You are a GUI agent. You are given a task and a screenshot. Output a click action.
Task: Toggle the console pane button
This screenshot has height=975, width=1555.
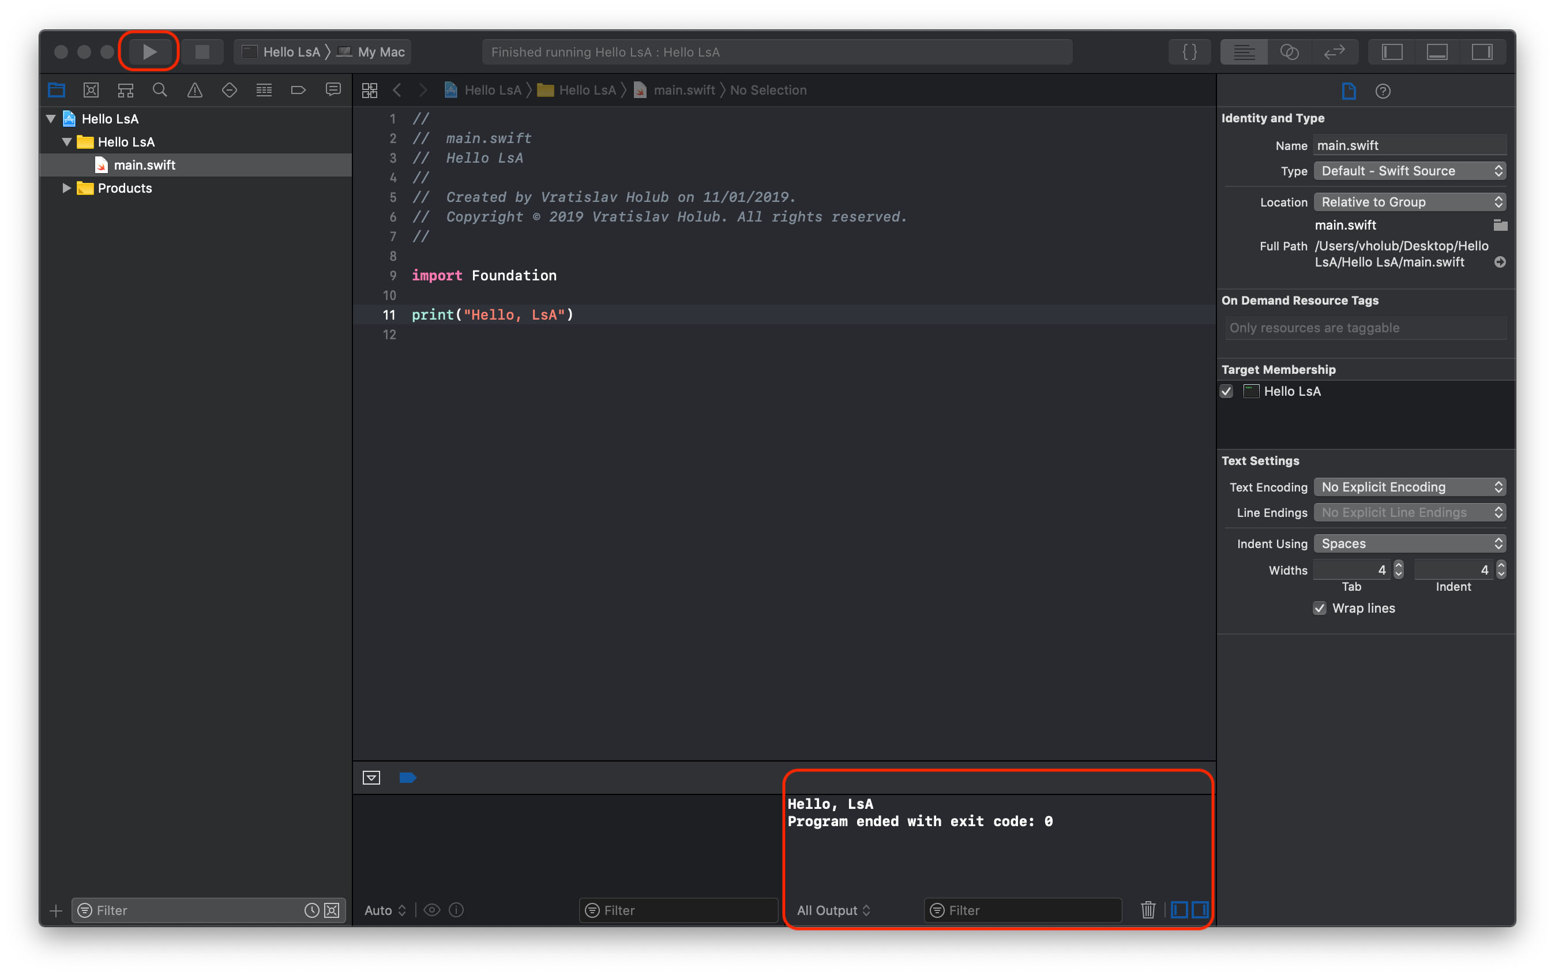(1200, 910)
